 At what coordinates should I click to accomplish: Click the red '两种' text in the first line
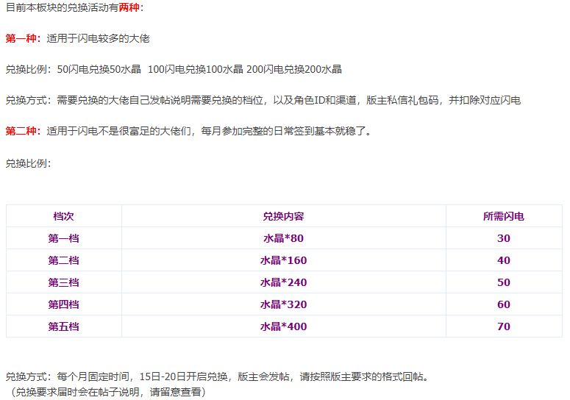coord(129,7)
